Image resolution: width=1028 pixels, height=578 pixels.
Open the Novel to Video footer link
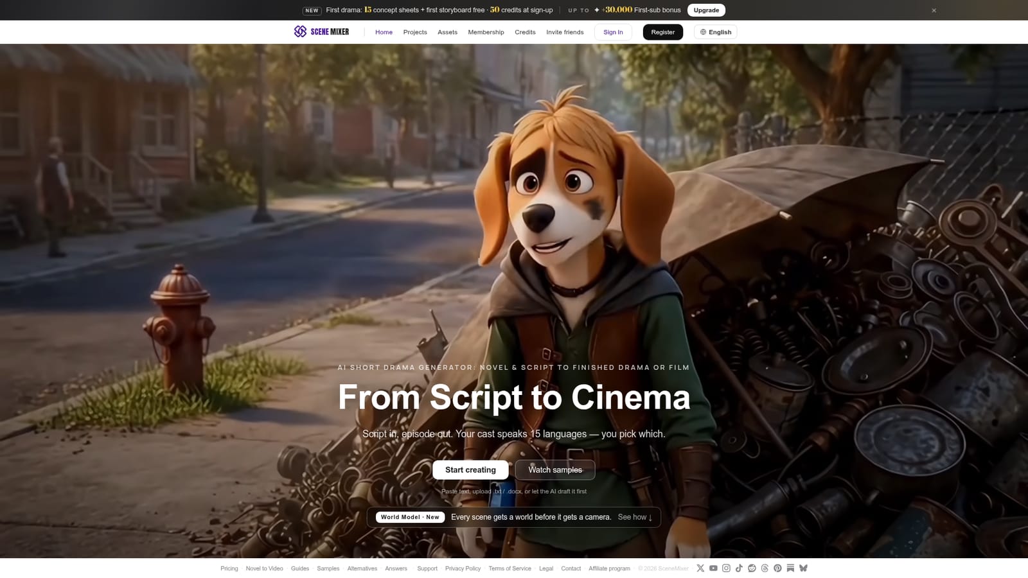pos(264,568)
